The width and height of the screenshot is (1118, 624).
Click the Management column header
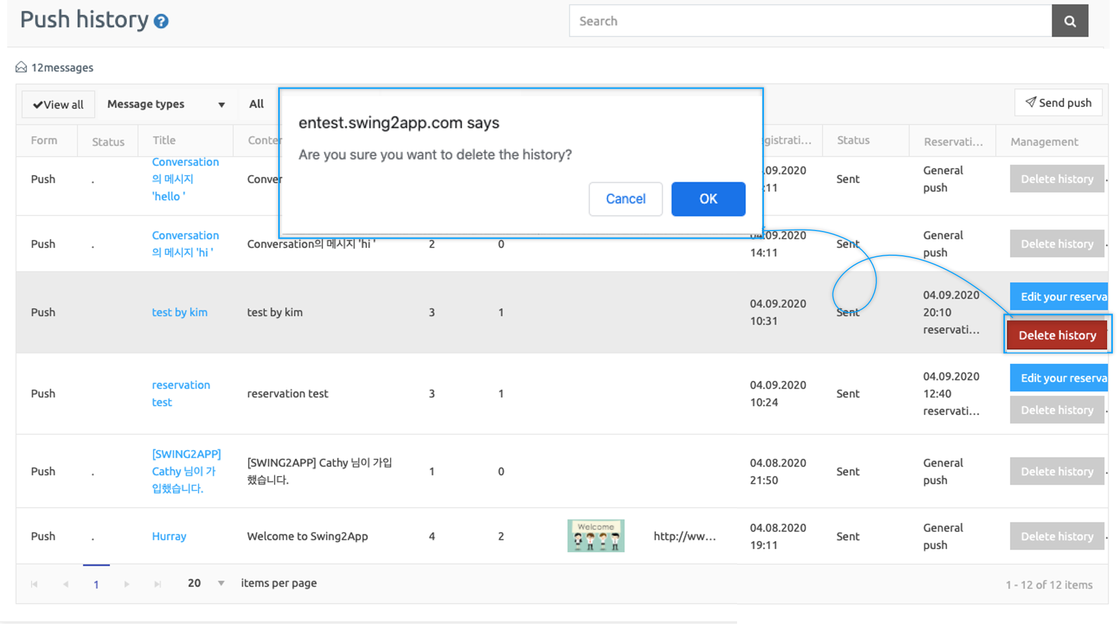(1044, 142)
